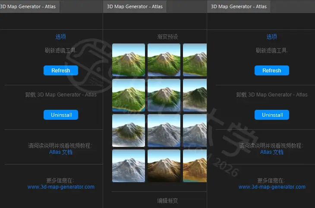
Task: Click 请阅读说明并观看视频教程 text in left panel
Action: [x=60, y=146]
